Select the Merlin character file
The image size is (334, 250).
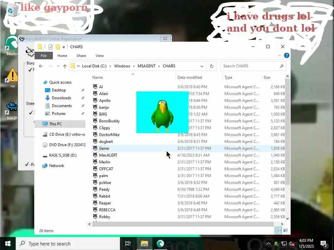click(x=102, y=162)
